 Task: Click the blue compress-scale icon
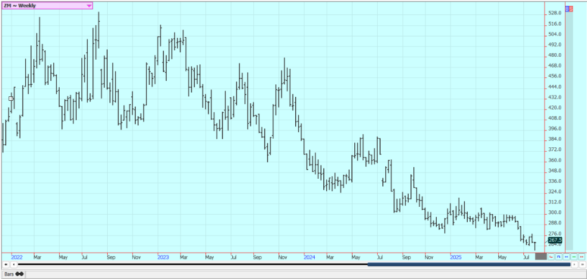566,257
